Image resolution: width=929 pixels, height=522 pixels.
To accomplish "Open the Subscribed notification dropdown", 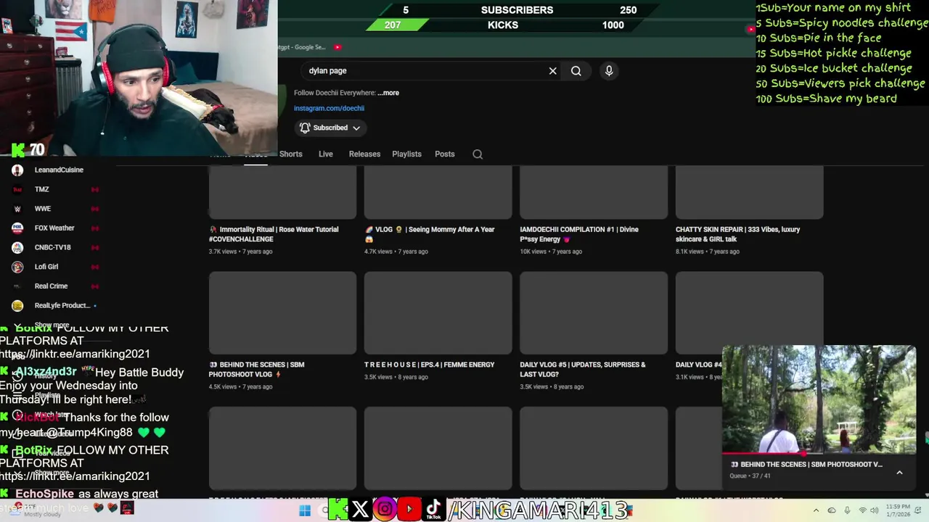I will point(330,128).
